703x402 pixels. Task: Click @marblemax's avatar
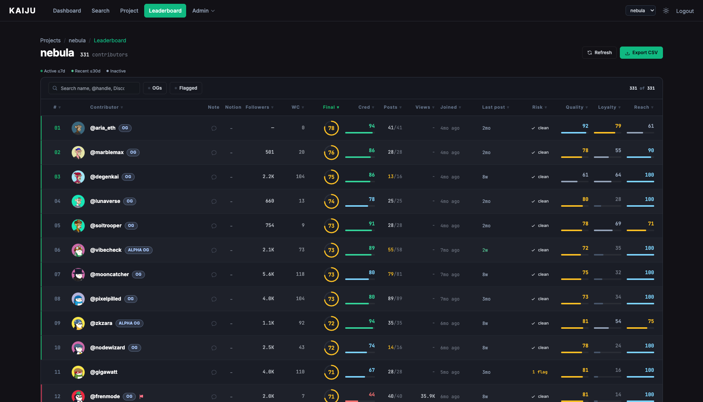(x=78, y=153)
